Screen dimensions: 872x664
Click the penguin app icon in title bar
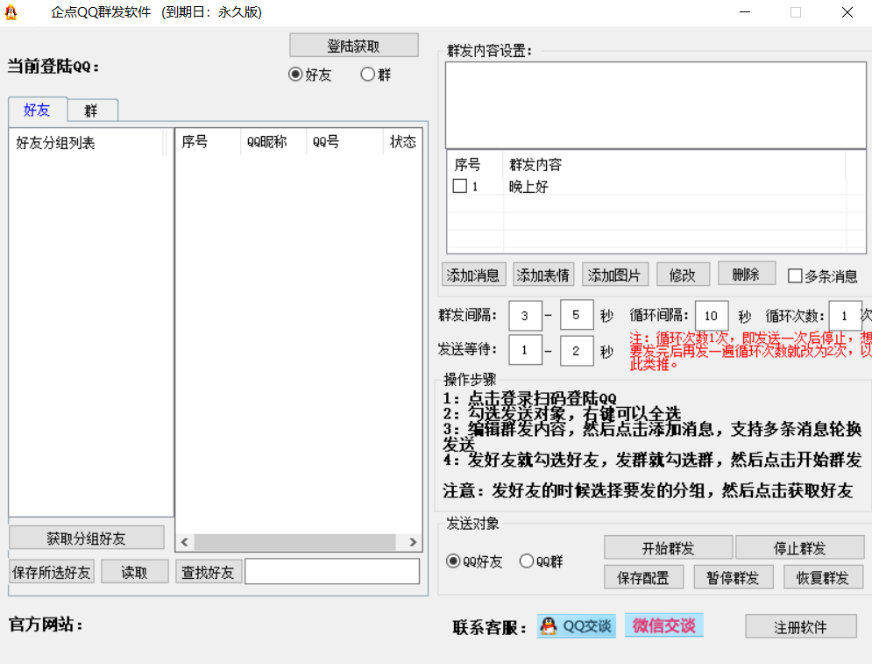tap(11, 11)
